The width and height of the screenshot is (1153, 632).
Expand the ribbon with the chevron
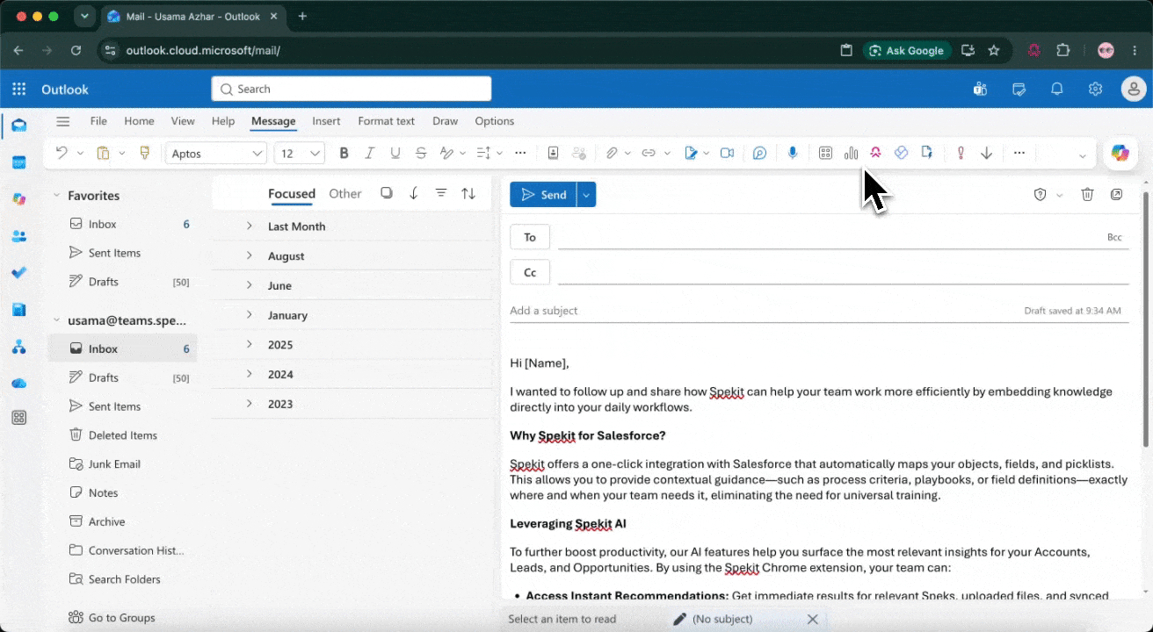(x=1082, y=155)
